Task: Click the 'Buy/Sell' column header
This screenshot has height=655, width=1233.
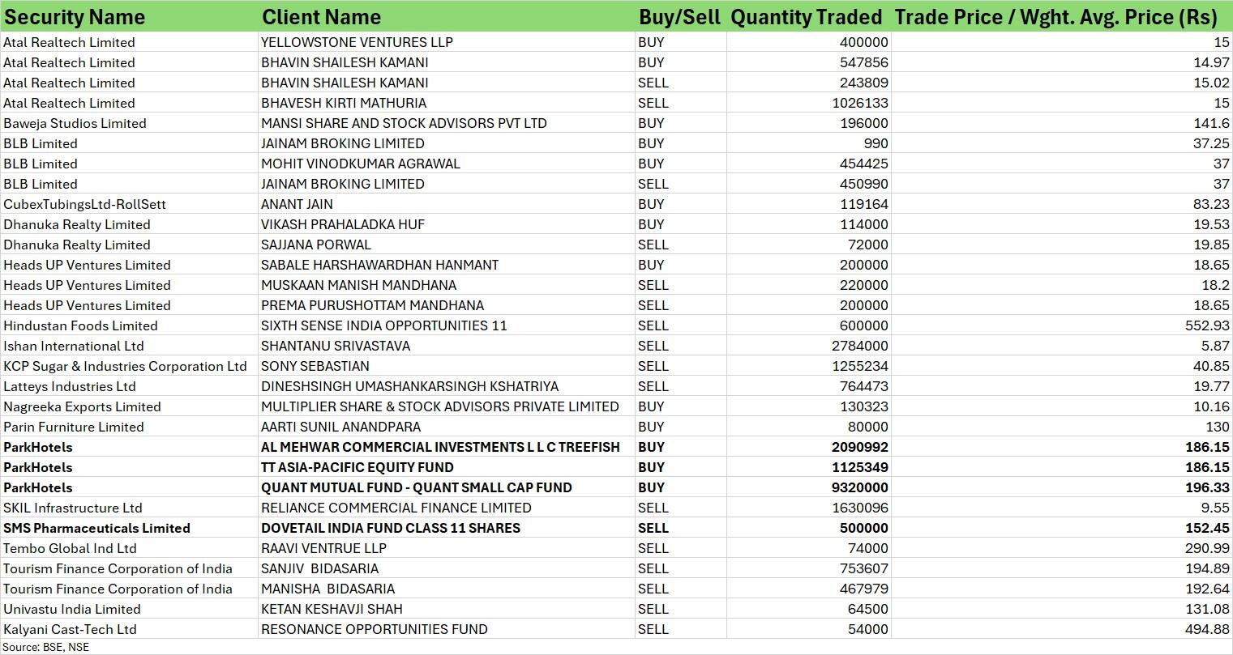Action: (x=679, y=17)
